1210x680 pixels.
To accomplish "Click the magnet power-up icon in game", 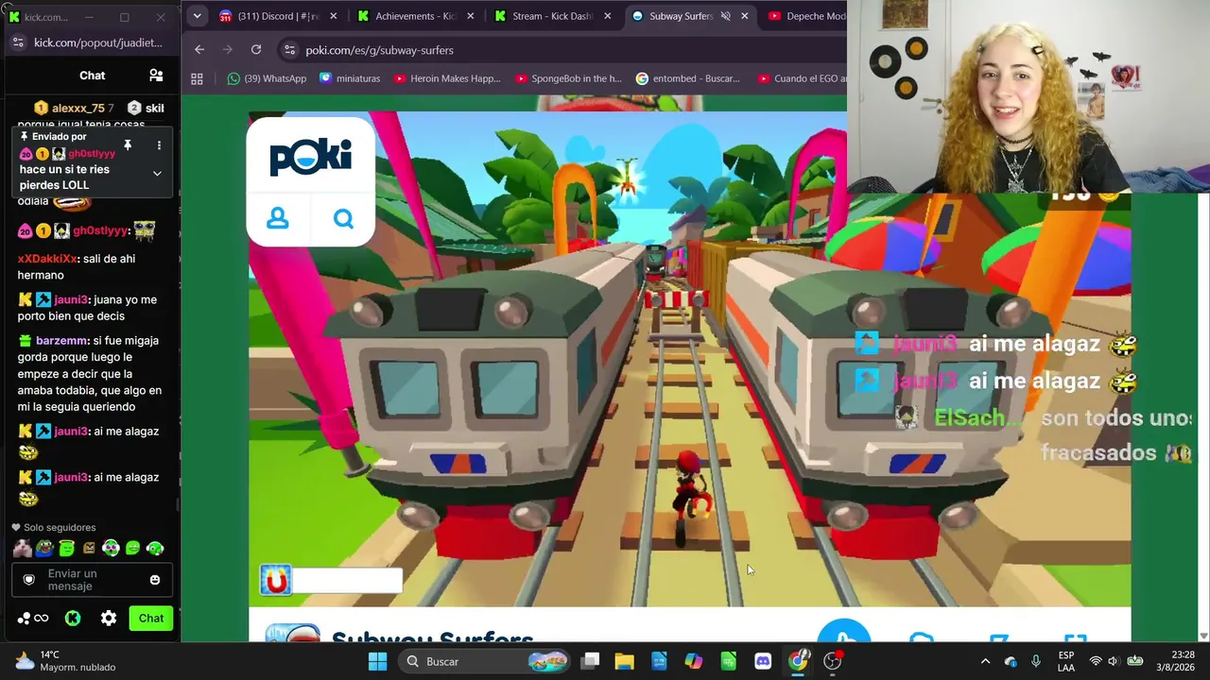I will coord(275,580).
